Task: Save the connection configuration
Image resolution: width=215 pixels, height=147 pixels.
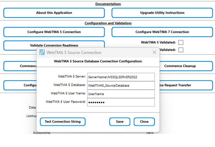Action: pyautogui.click(x=120, y=122)
